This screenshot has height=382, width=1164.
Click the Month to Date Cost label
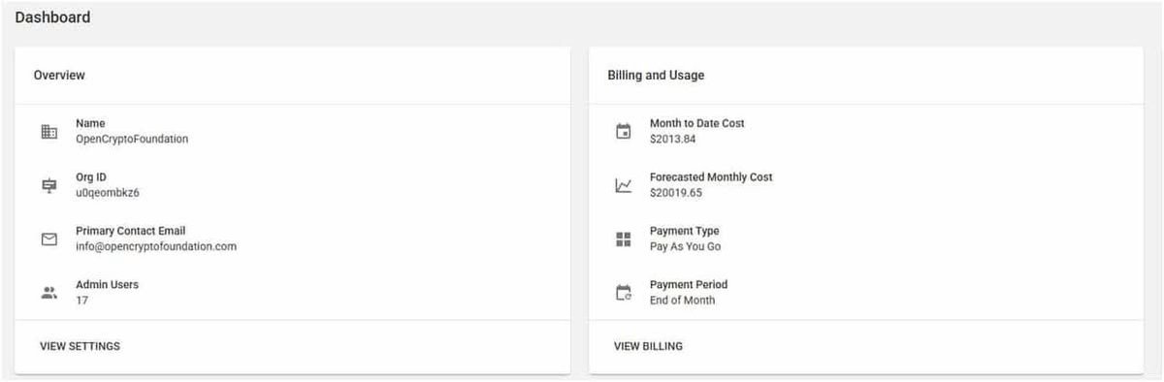tap(697, 124)
